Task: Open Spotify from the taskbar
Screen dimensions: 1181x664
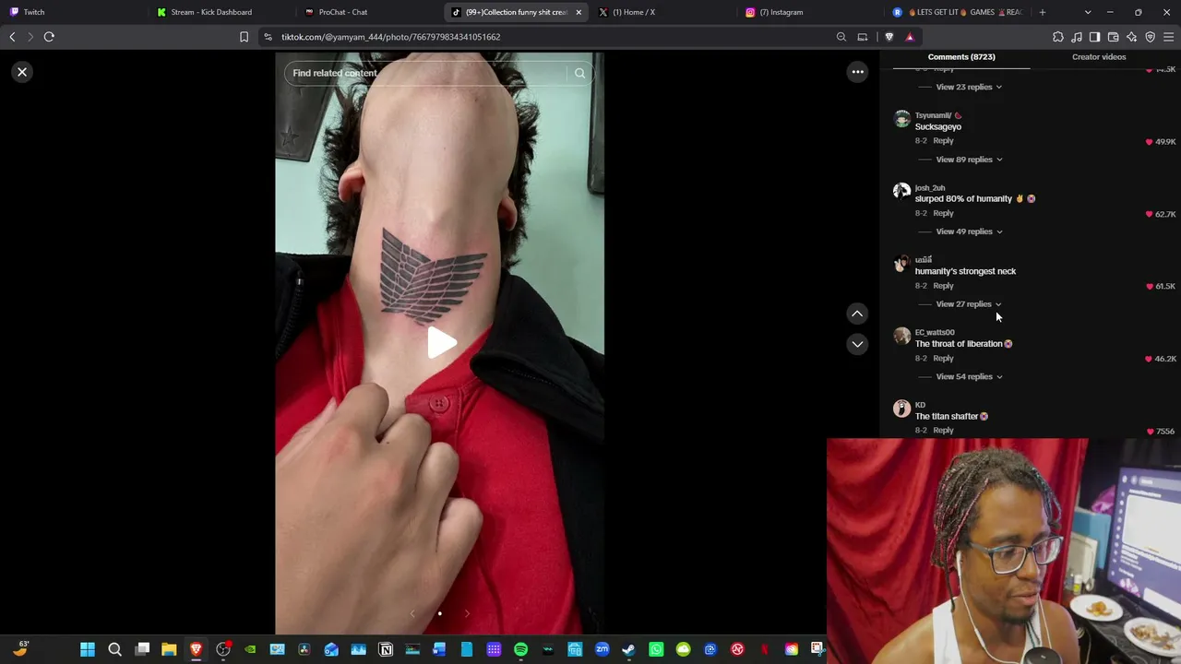Action: click(x=520, y=649)
